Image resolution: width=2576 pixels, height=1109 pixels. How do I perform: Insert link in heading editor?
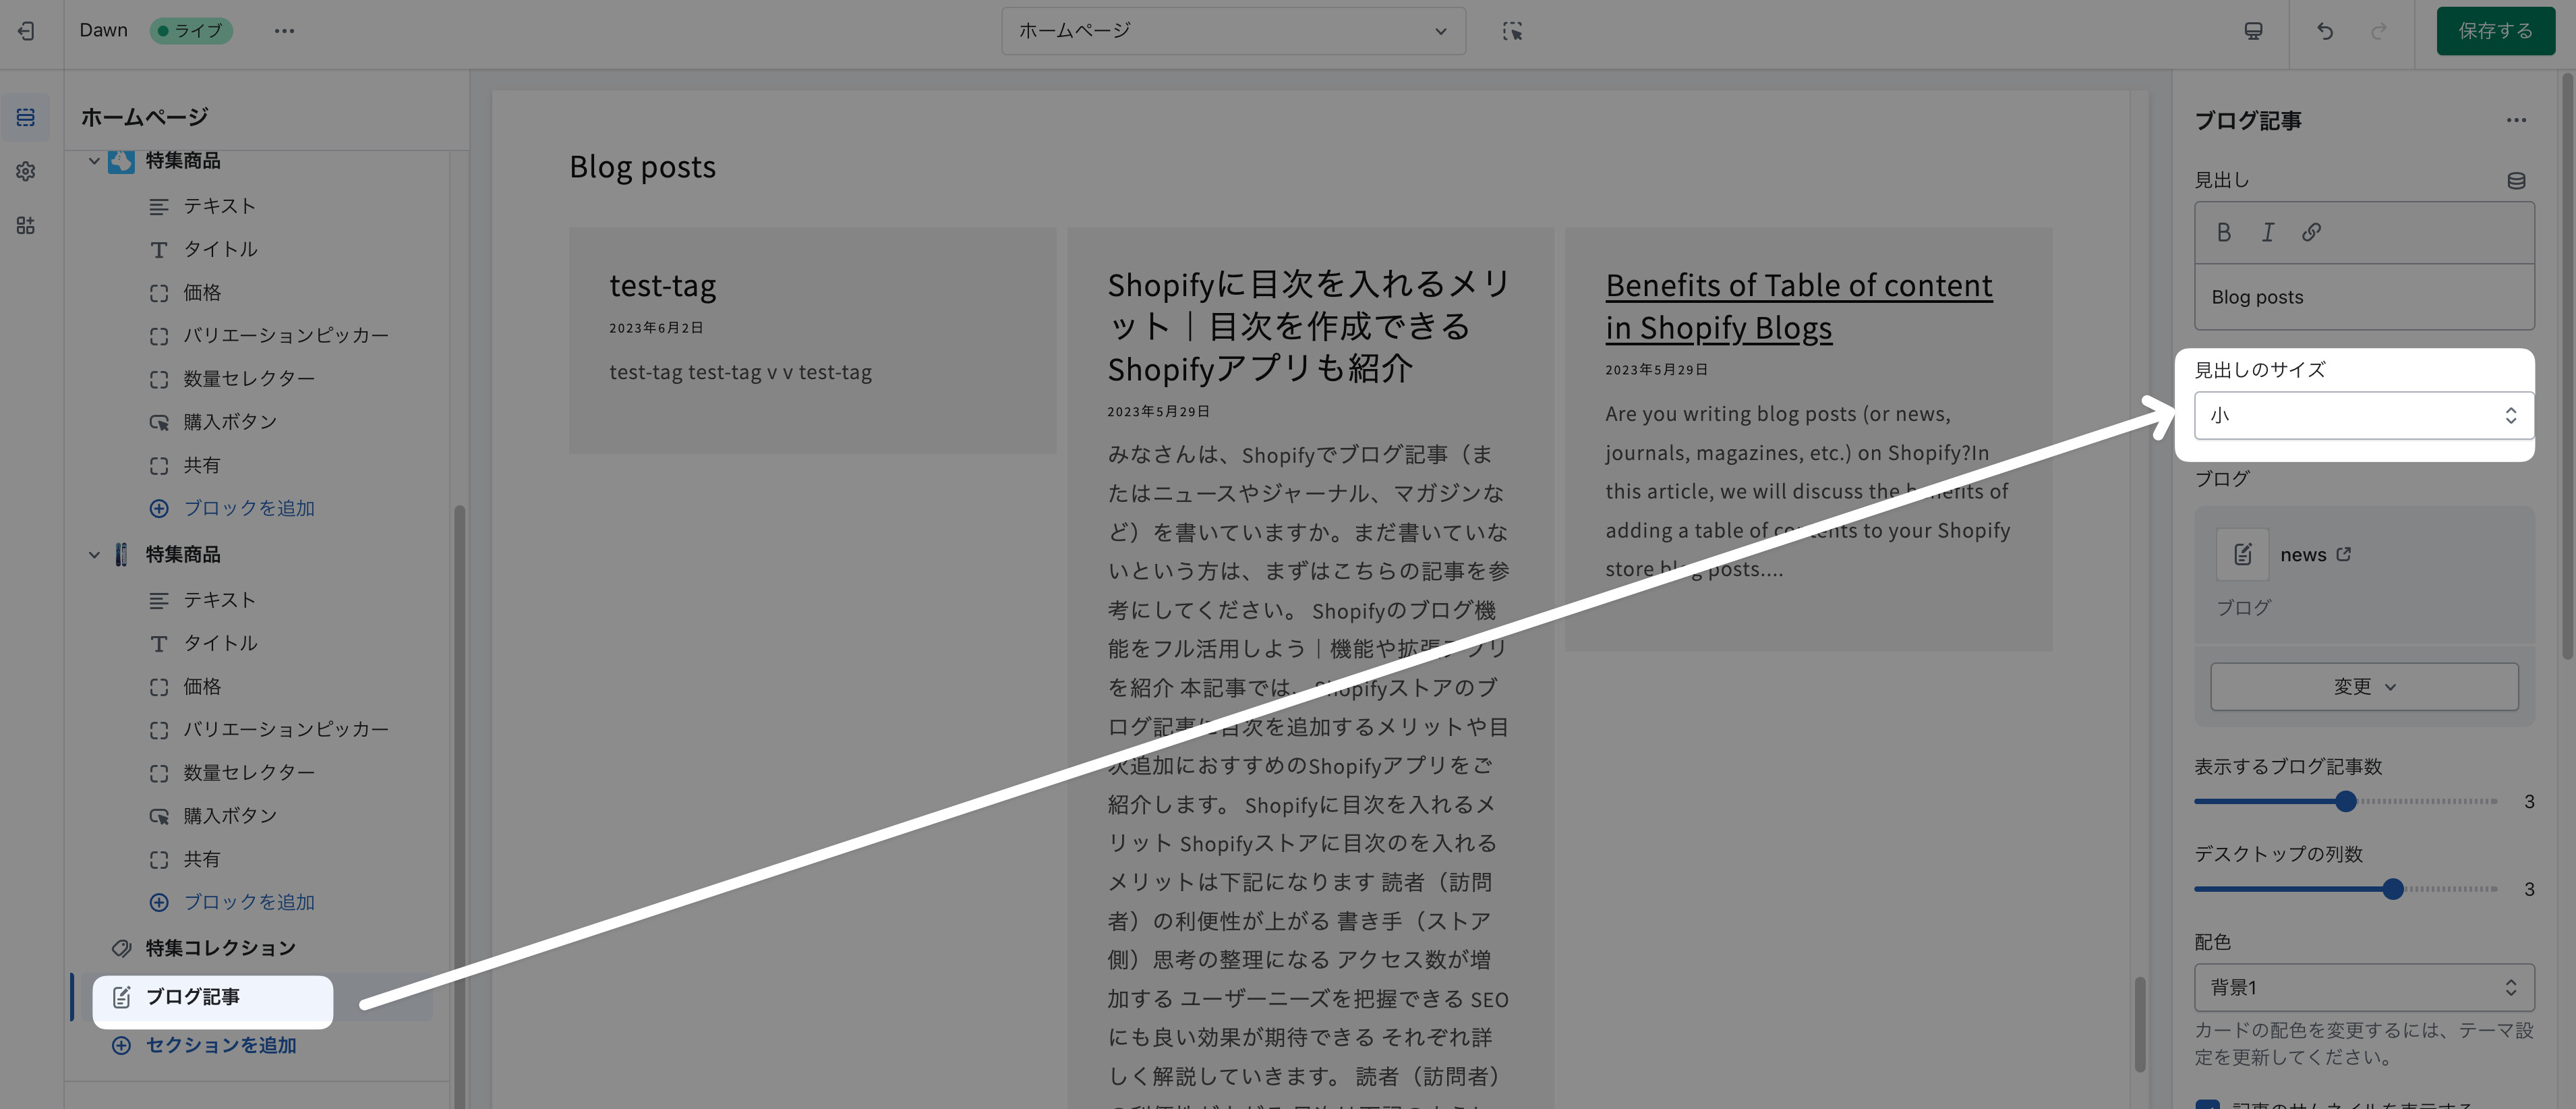point(2311,232)
